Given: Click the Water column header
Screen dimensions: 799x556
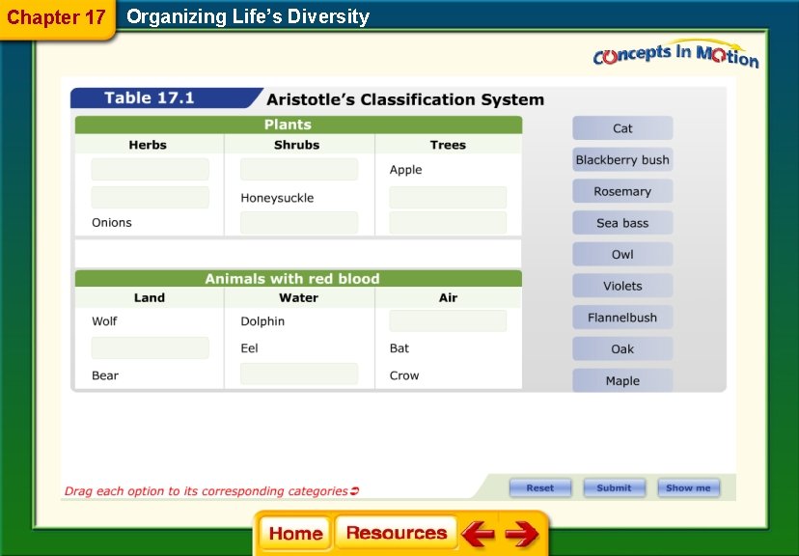Looking at the screenshot, I should tap(298, 297).
